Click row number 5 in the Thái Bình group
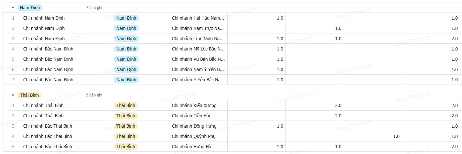The image size is (462, 154). coord(13,147)
